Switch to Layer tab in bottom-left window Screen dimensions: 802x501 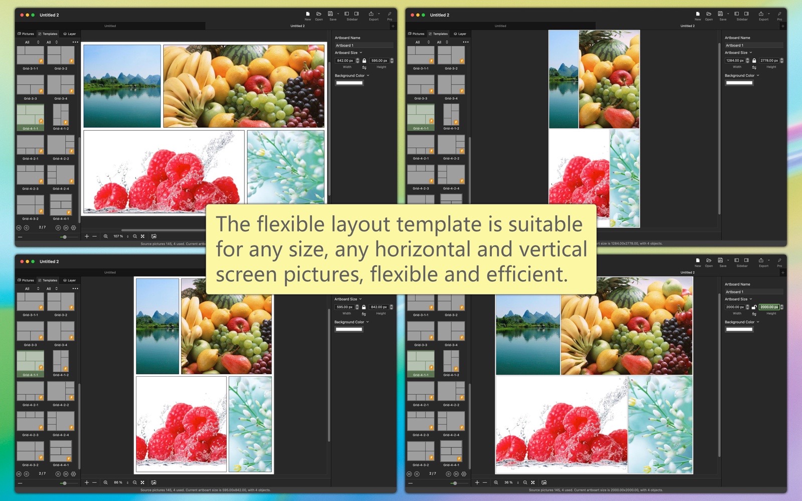pos(70,281)
